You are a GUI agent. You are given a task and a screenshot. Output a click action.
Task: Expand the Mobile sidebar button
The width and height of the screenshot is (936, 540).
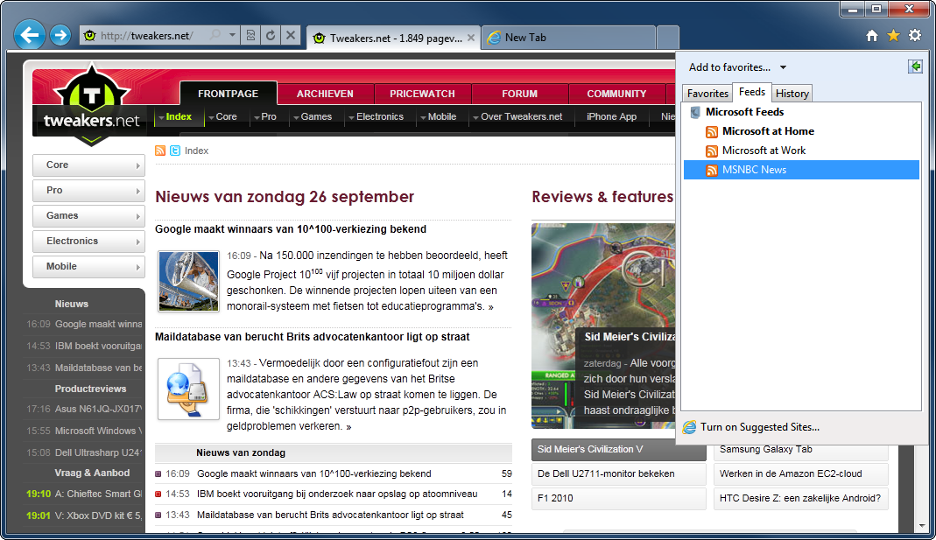pyautogui.click(x=88, y=267)
